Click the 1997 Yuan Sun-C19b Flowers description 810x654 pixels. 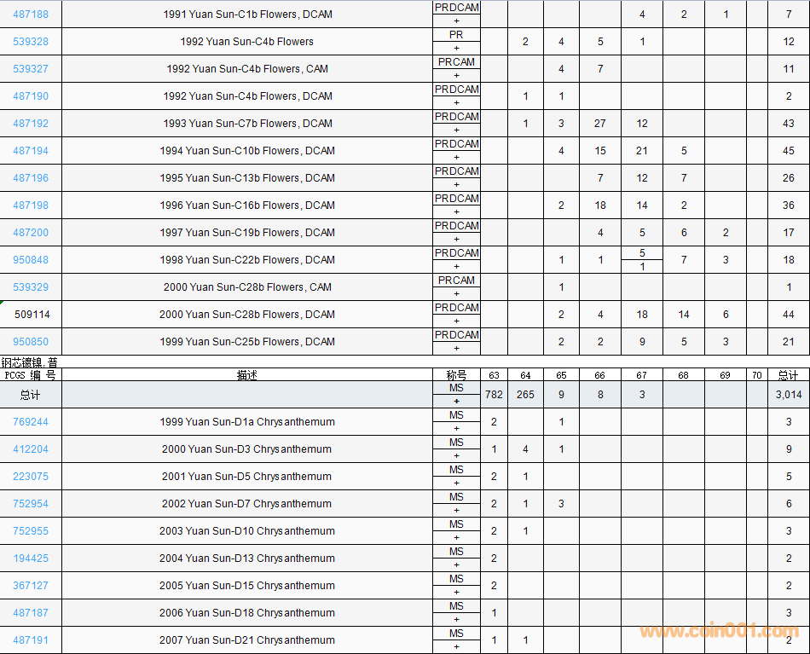[247, 233]
